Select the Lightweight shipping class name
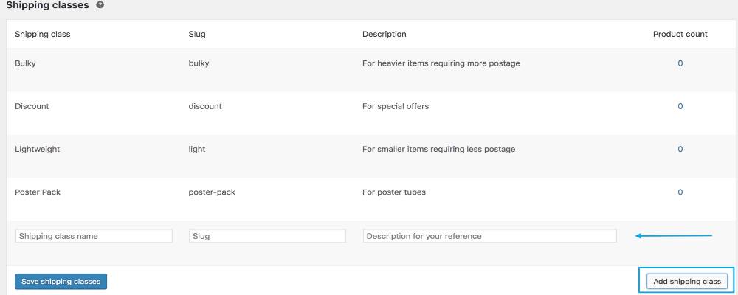738x295 pixels. coord(37,149)
